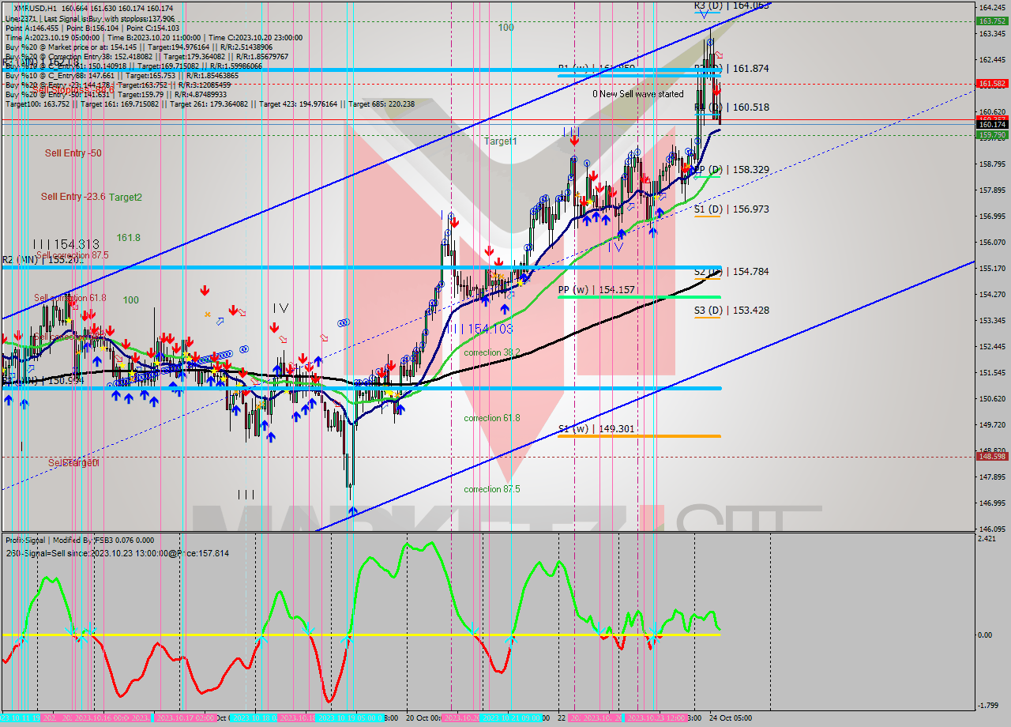Viewport: 1011px width, 727px height.
Task: Click the S1 (w) 149.301 weekly support label
Action: tap(596, 429)
